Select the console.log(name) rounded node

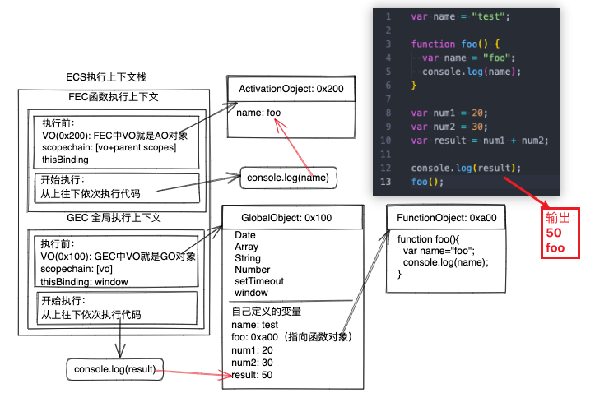(x=289, y=177)
